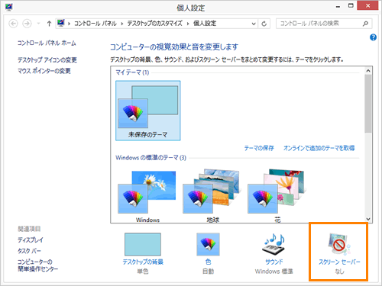Open the ディスプレイ related link
Image resolution: width=382 pixels, height=286 pixels.
pyautogui.click(x=31, y=239)
